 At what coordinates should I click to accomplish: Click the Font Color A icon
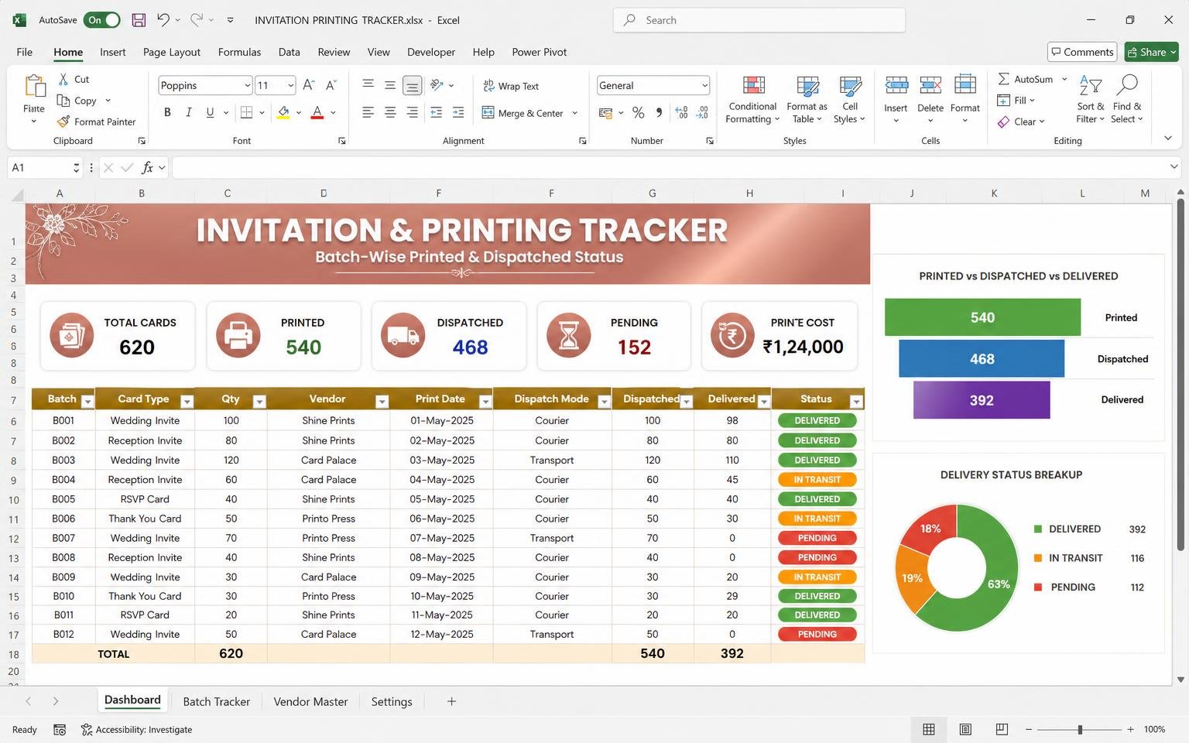317,112
